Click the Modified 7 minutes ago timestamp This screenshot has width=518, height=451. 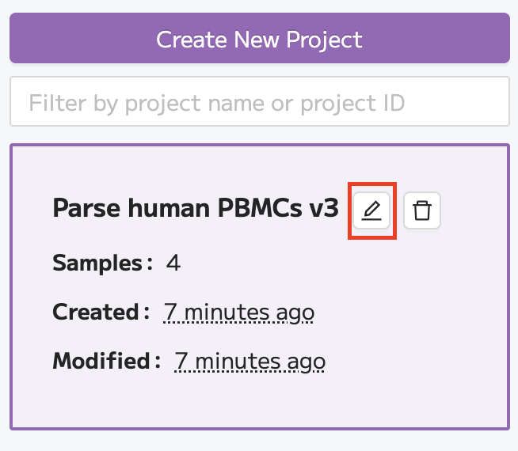(249, 362)
